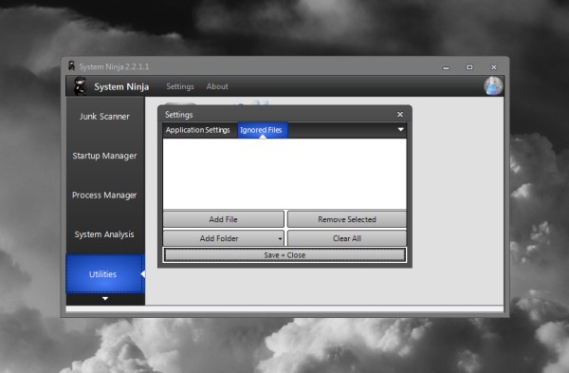Select System Analysis in sidebar
This screenshot has width=569, height=373.
(104, 234)
